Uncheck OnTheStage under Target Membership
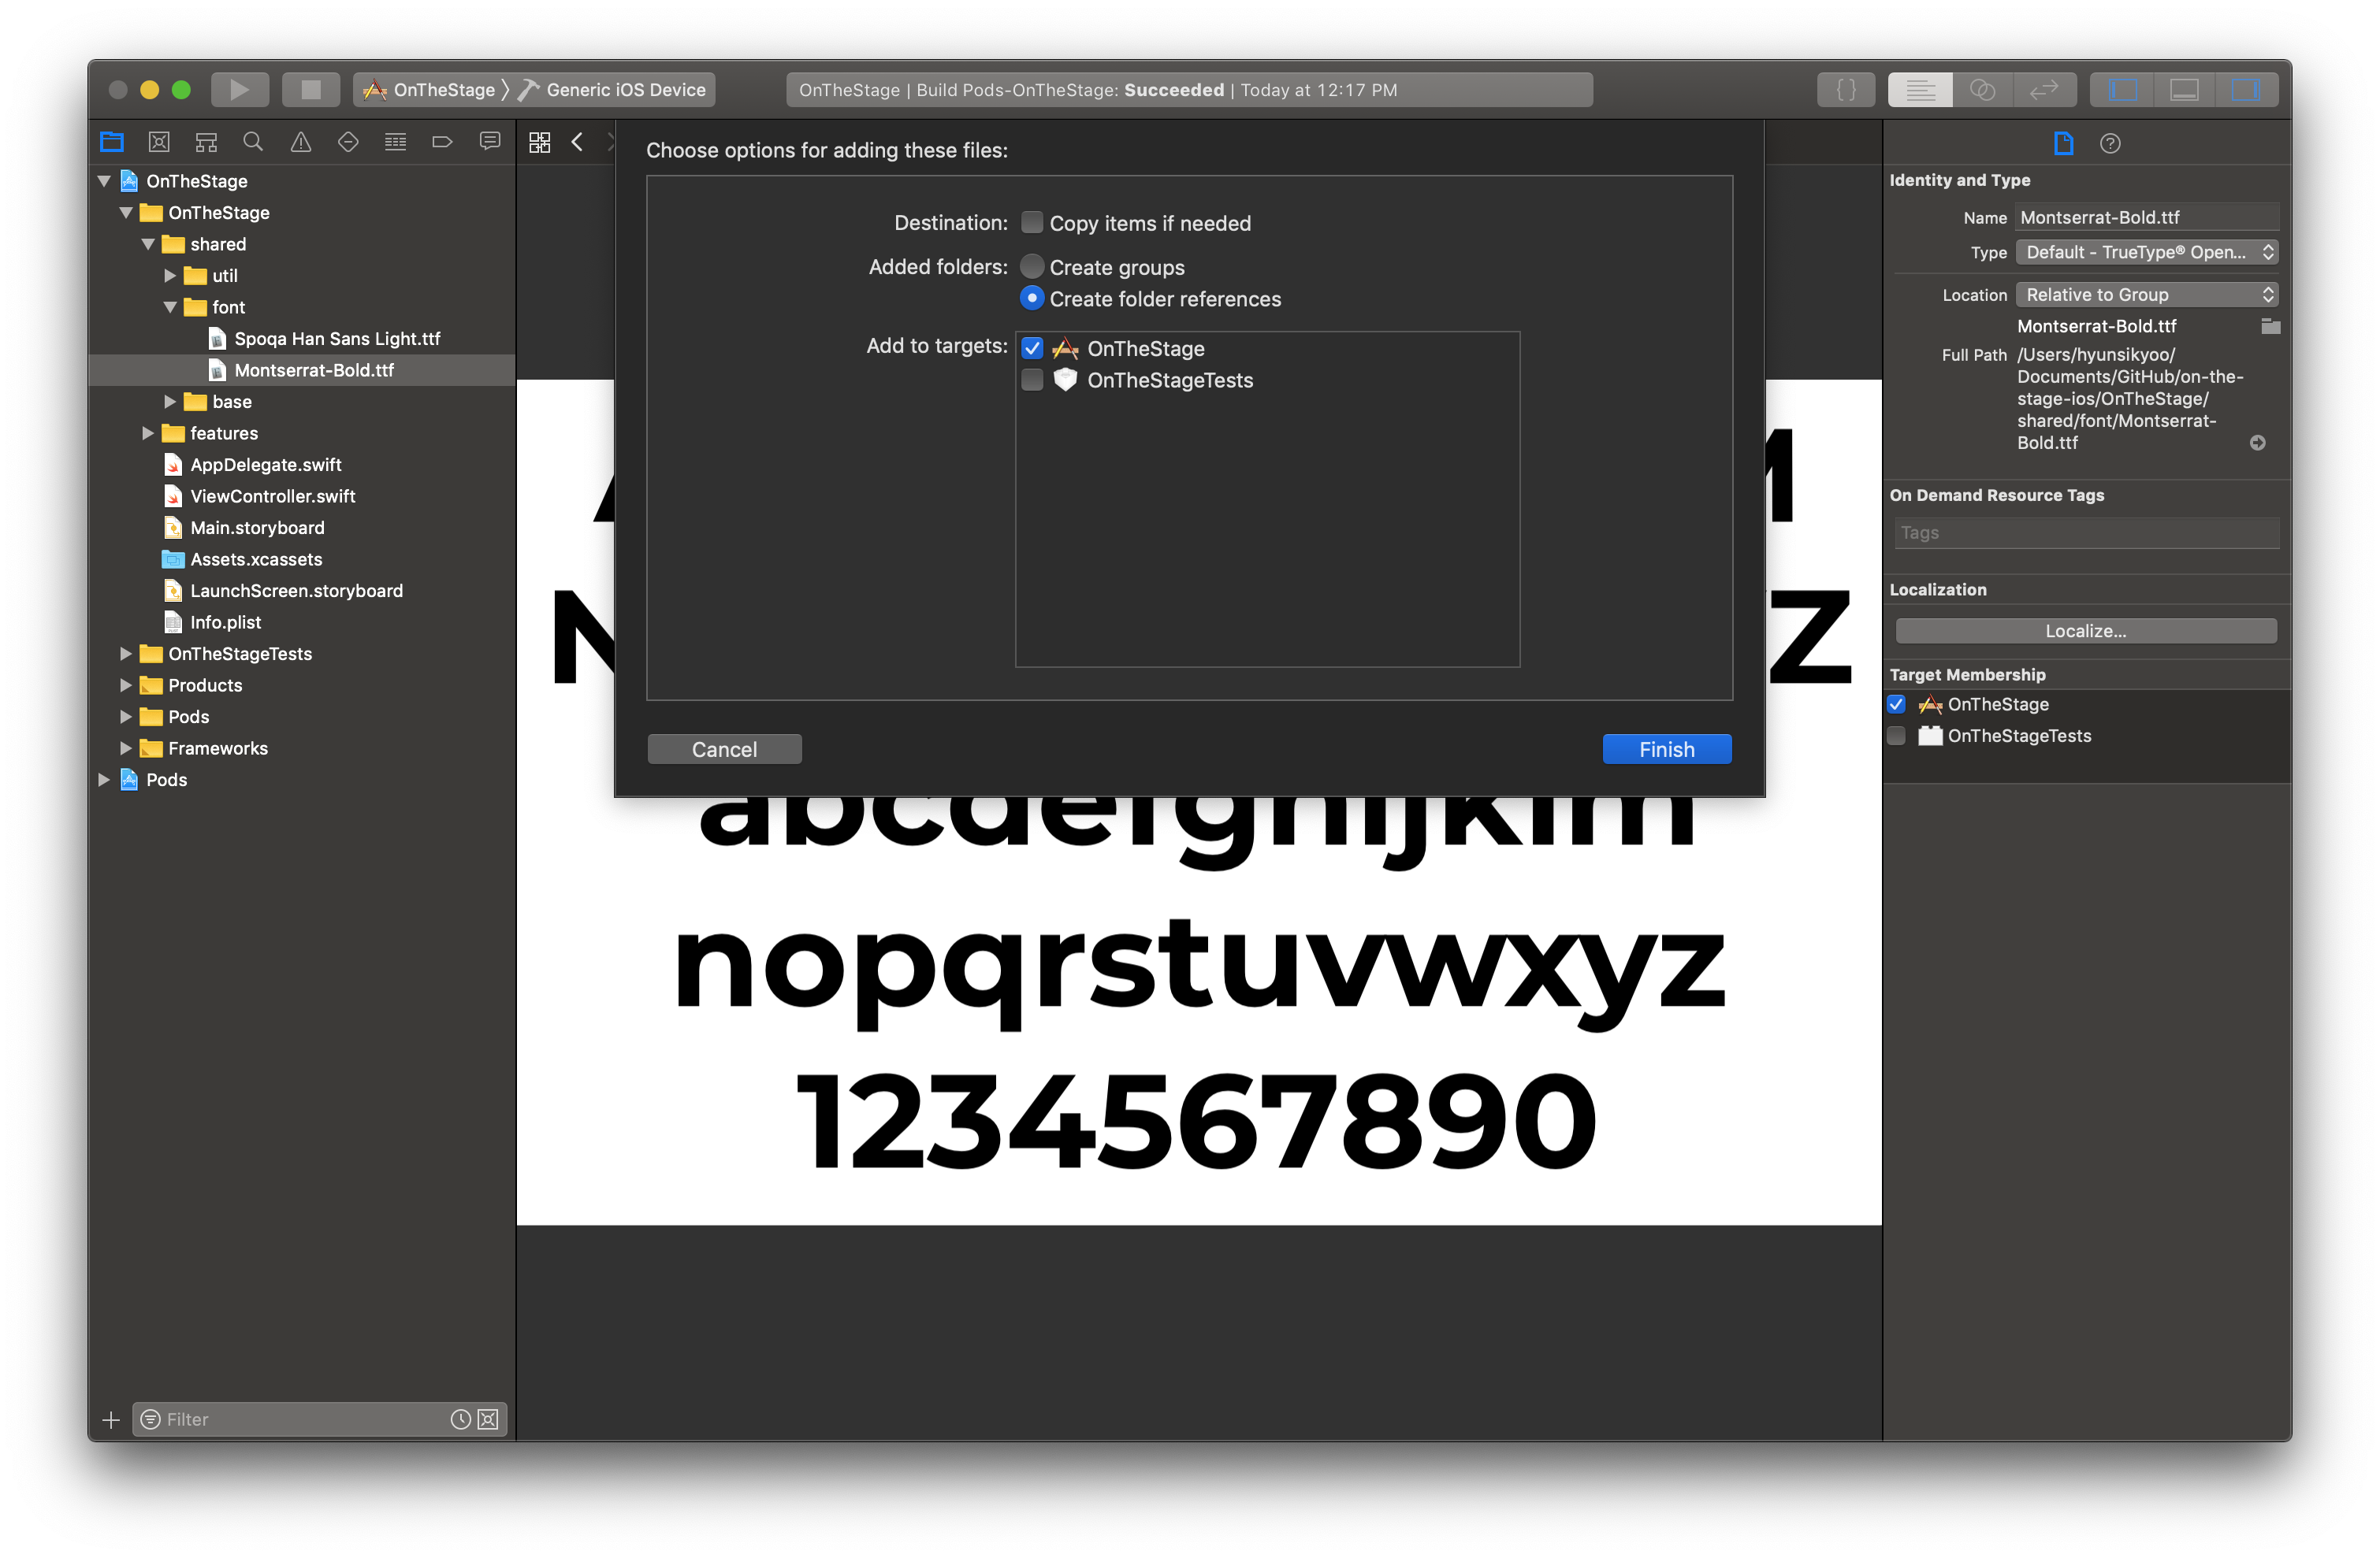Image resolution: width=2380 pixels, height=1558 pixels. point(1896,704)
